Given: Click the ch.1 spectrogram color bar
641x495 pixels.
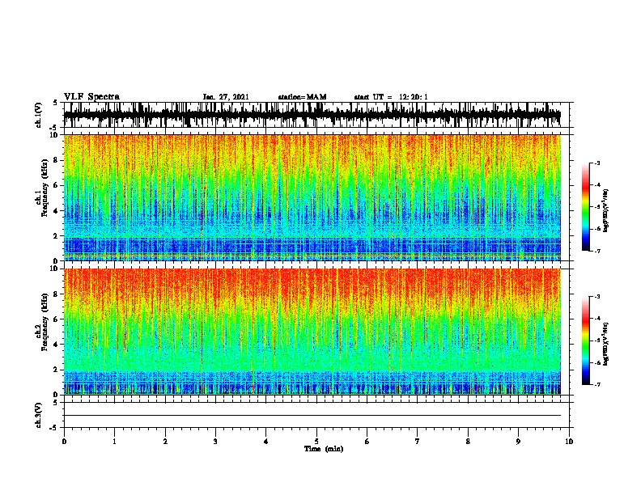Looking at the screenshot, I should click(x=586, y=207).
